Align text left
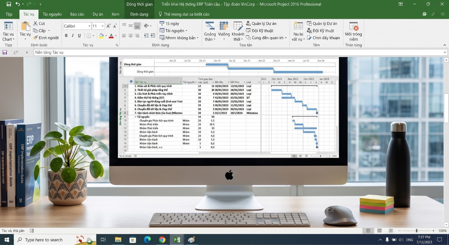The height and width of the screenshot is (245, 449). (x=124, y=35)
